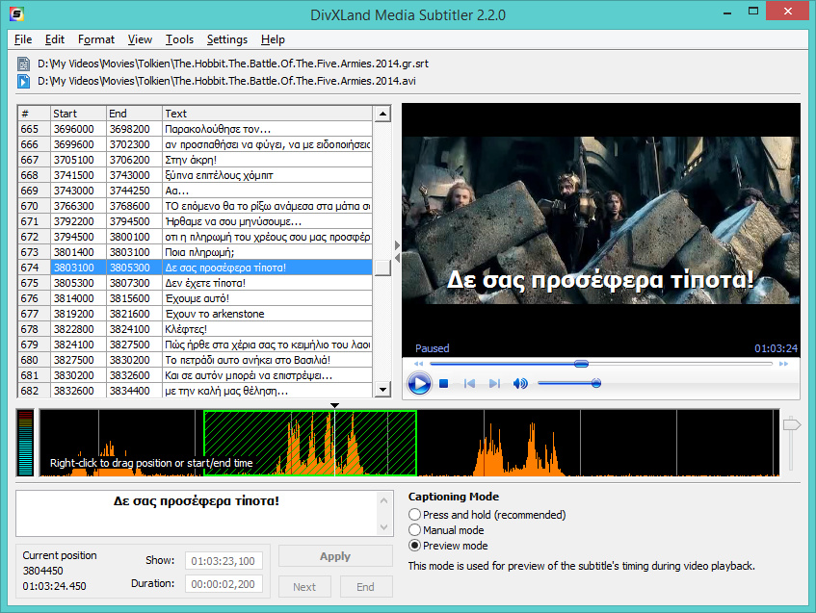Select subtitle row 677 about the arkenstone
Viewport: 816px width, 613px height.
point(214,314)
